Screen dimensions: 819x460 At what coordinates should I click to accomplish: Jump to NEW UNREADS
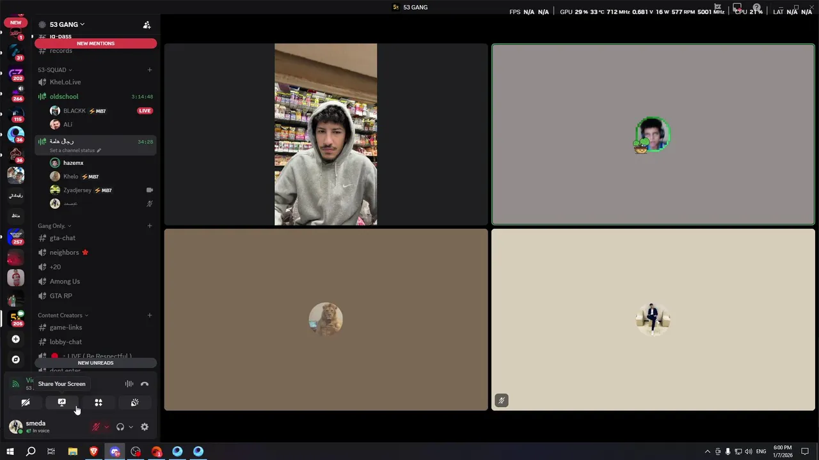(x=96, y=363)
